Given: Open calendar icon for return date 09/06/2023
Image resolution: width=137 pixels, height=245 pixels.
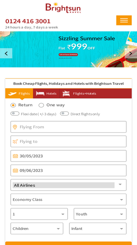Looking at the screenshot, I should (15, 170).
